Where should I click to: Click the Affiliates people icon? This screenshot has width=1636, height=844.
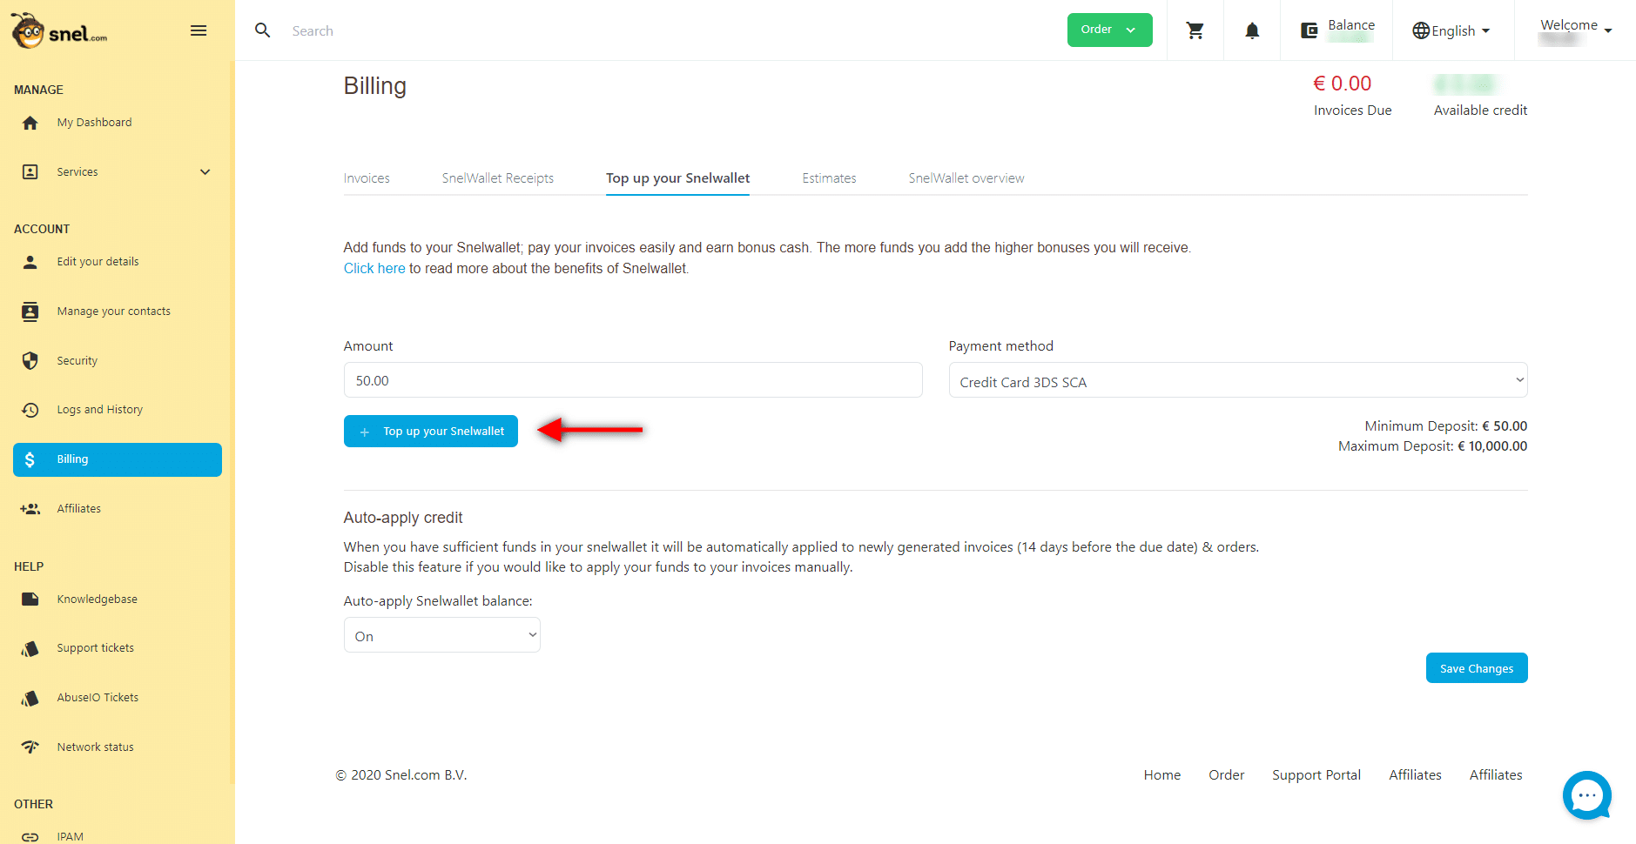coord(30,509)
